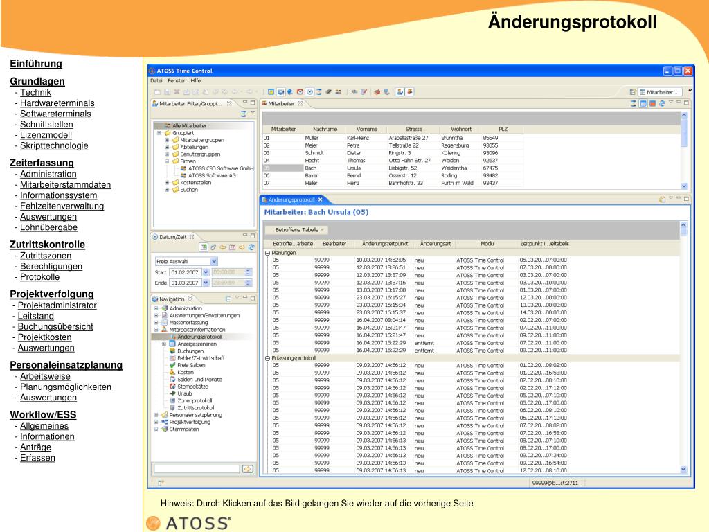Expand the Abteilungen folder
This screenshot has width=709, height=532.
coord(167,147)
